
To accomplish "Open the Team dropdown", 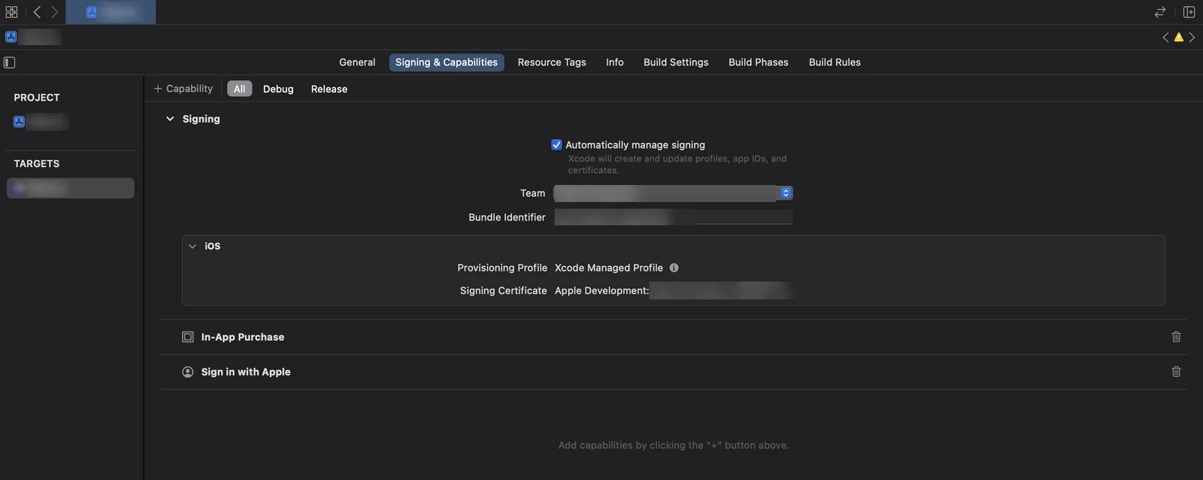I will 673,193.
